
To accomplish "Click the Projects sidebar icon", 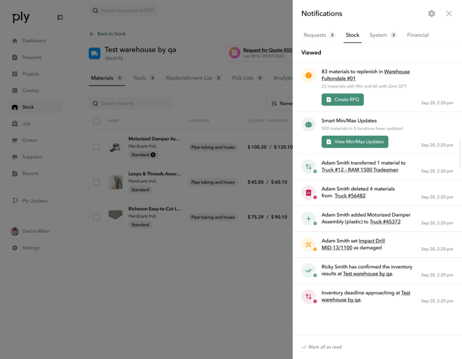I will tap(15, 74).
